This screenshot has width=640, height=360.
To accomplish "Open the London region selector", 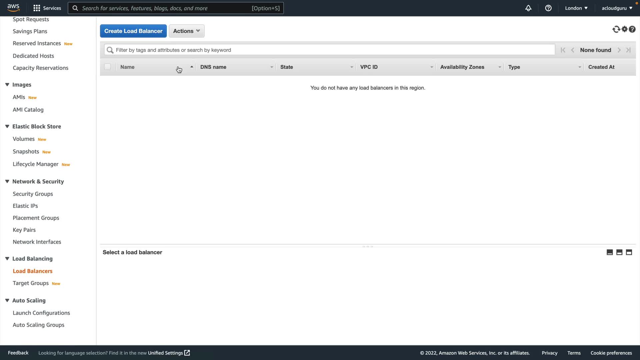I will (576, 8).
